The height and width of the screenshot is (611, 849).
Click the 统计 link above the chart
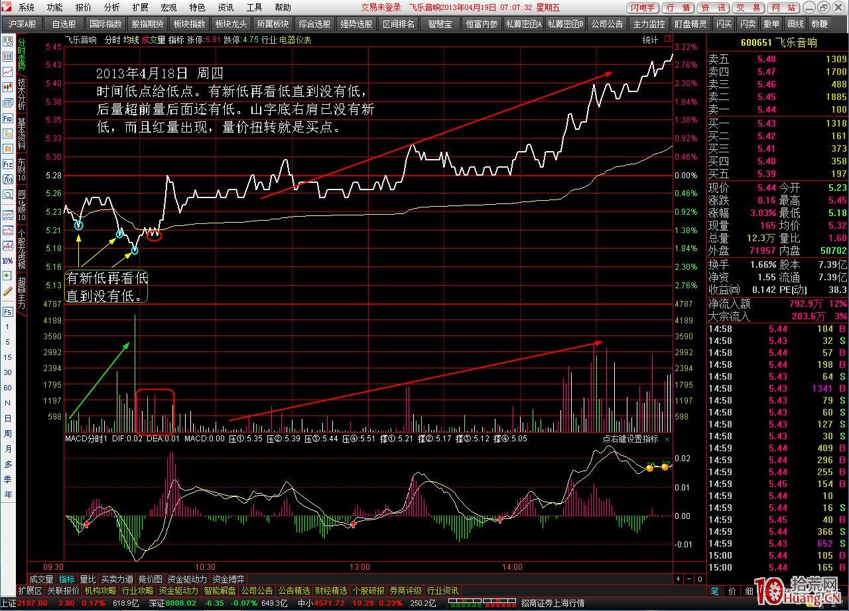[x=650, y=40]
